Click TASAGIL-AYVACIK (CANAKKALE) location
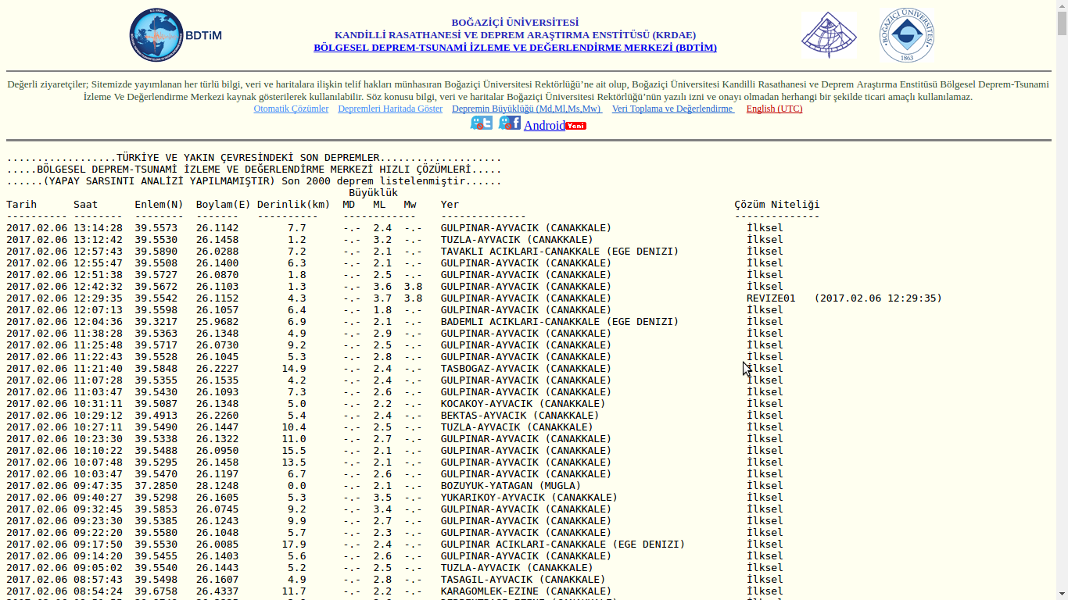Image resolution: width=1068 pixels, height=600 pixels. click(x=523, y=580)
